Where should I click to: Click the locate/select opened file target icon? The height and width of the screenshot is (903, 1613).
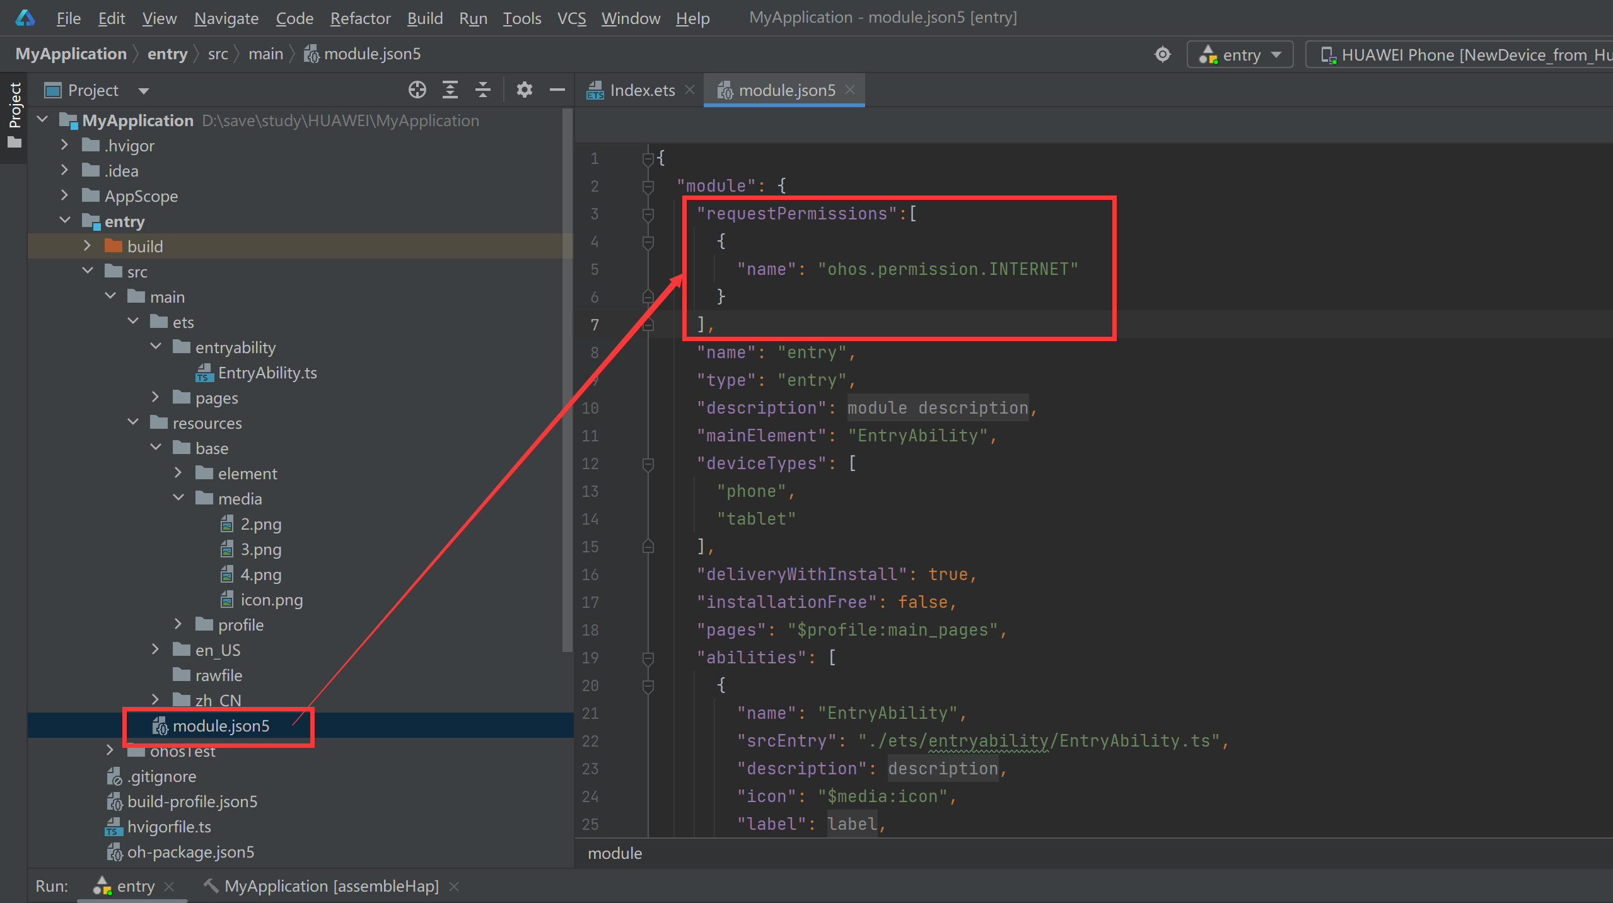tap(417, 90)
